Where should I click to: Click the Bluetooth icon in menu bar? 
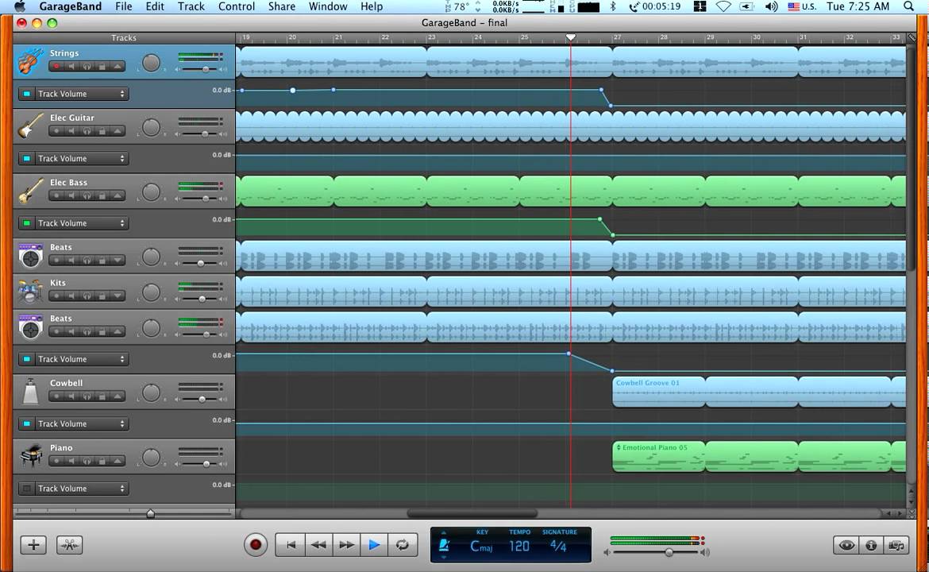(613, 6)
